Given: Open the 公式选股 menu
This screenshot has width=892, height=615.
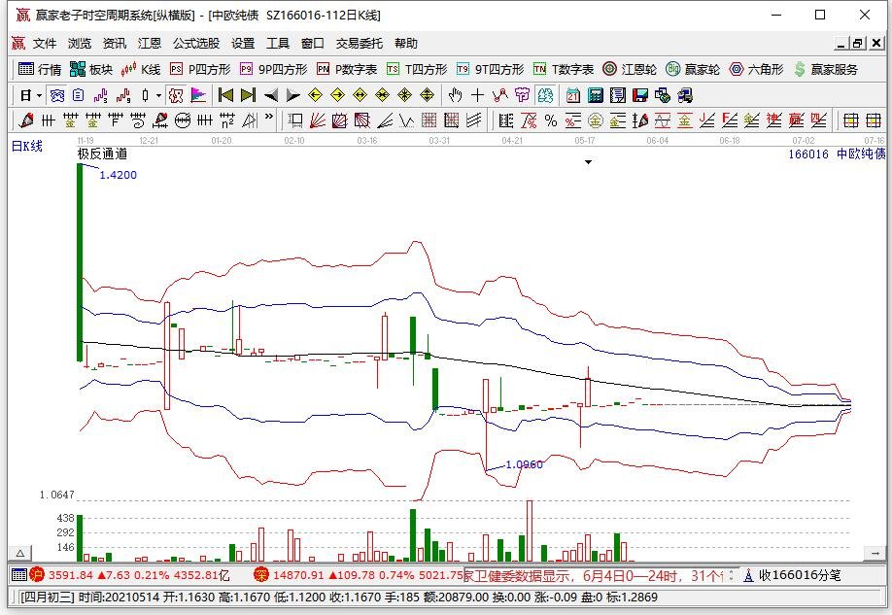Looking at the screenshot, I should (196, 44).
